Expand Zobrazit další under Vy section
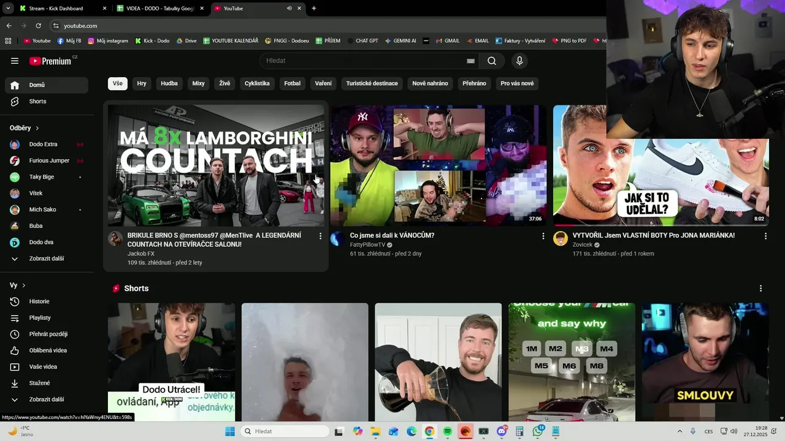This screenshot has height=441, width=785. point(47,399)
